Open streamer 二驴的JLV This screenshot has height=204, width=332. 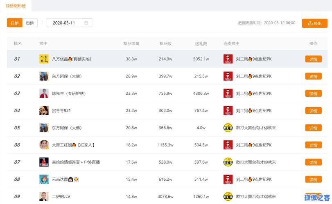[61, 197]
